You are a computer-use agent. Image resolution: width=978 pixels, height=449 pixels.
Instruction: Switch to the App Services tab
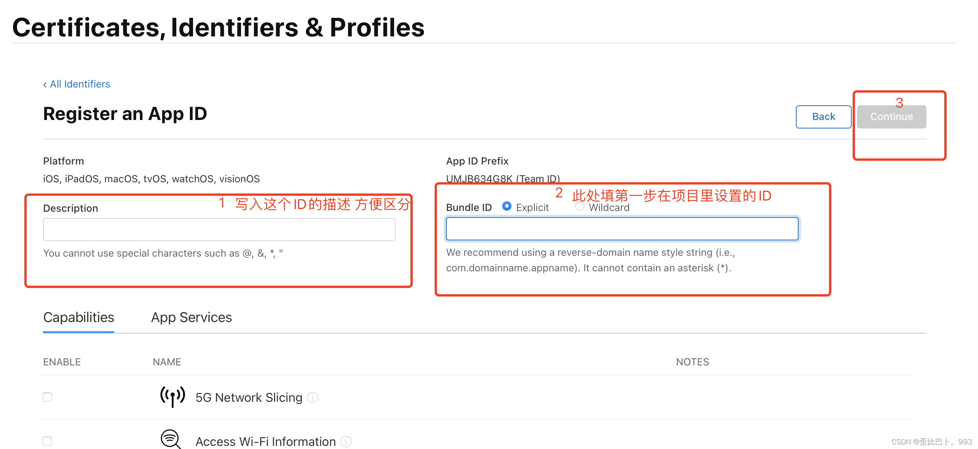[191, 317]
